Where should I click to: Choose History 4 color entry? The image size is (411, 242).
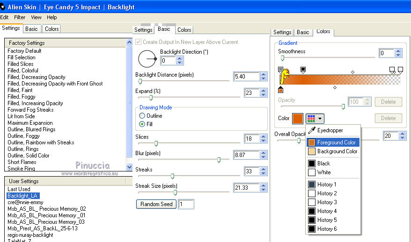(333, 211)
